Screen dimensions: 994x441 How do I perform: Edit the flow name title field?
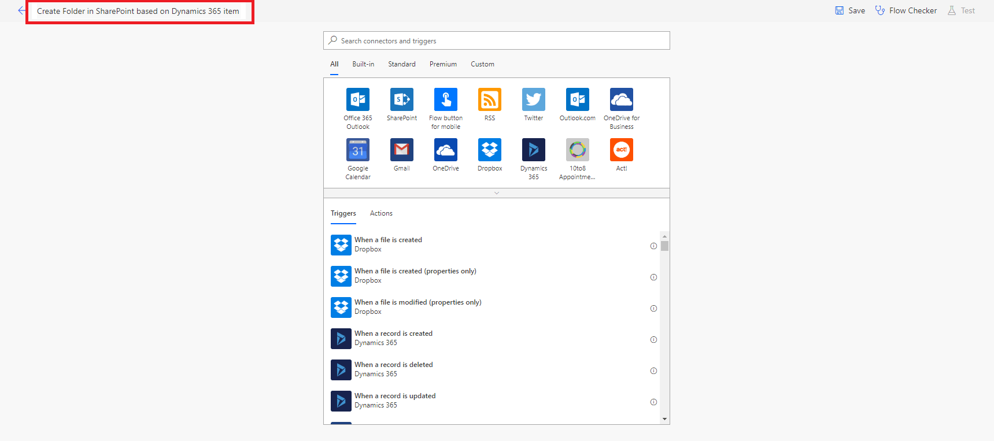coord(139,11)
